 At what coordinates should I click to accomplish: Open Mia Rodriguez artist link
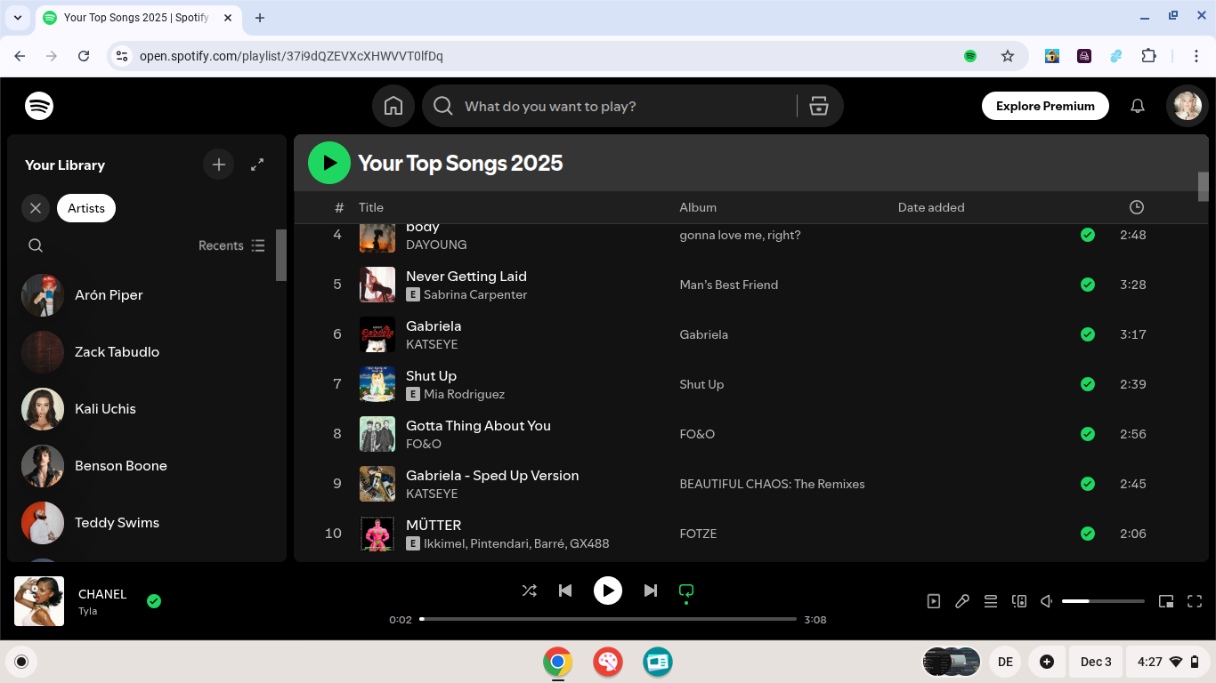coord(464,394)
